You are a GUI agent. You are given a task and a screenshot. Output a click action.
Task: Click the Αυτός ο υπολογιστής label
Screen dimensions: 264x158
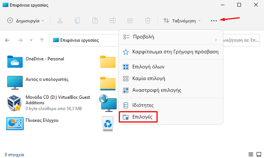click(47, 79)
